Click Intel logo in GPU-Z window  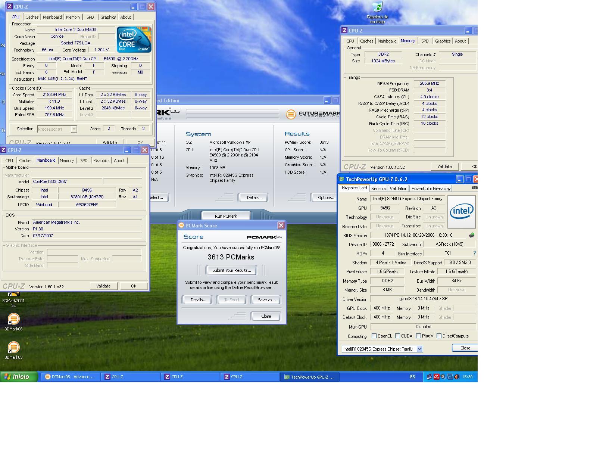pyautogui.click(x=462, y=212)
